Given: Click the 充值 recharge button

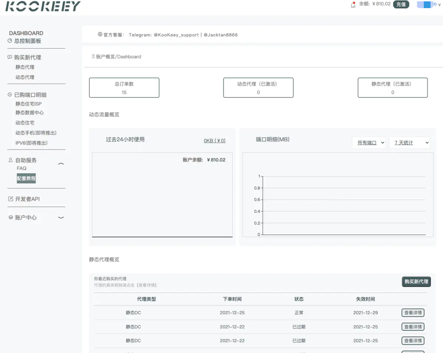Looking at the screenshot, I should 401,4.
